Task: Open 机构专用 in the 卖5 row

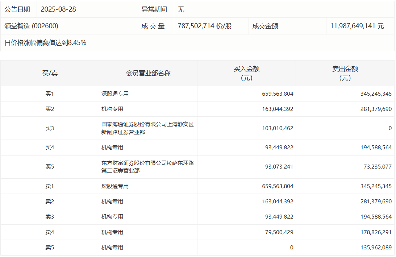Action: pyautogui.click(x=112, y=248)
